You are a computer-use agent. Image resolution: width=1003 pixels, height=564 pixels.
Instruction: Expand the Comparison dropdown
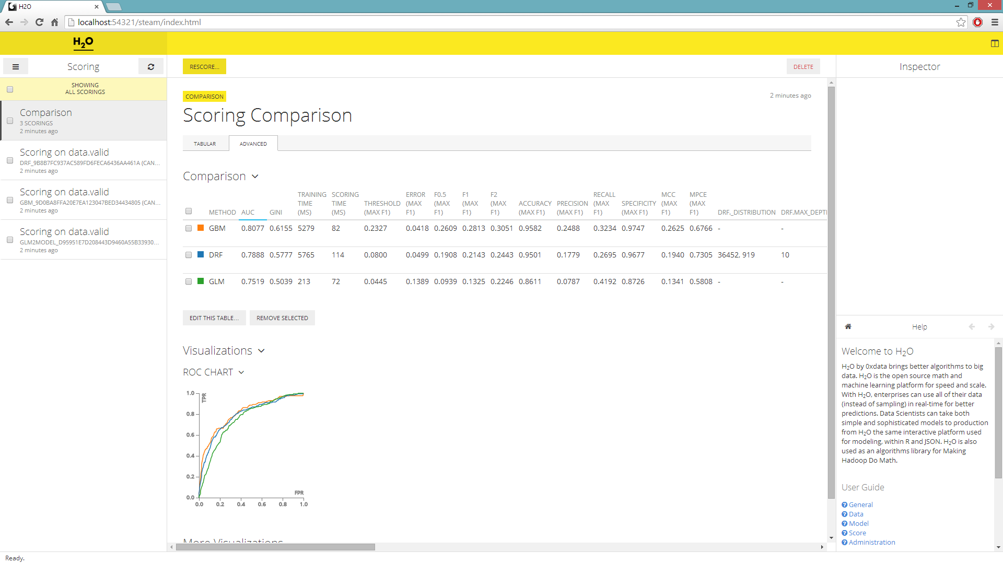[x=255, y=177]
